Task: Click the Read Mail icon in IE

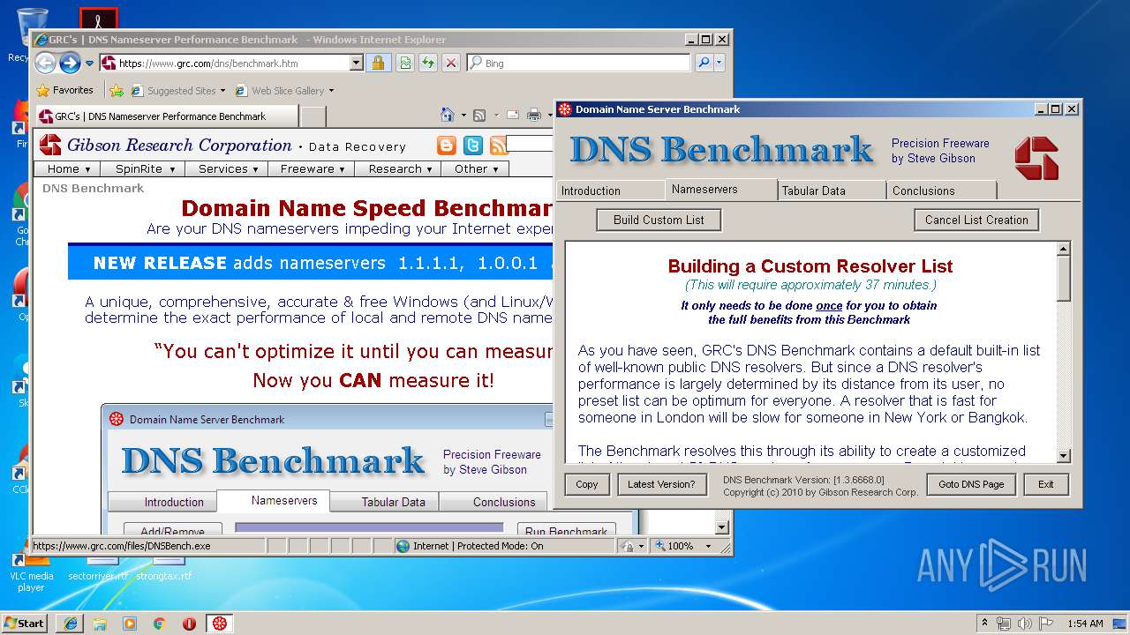Action: (x=511, y=116)
